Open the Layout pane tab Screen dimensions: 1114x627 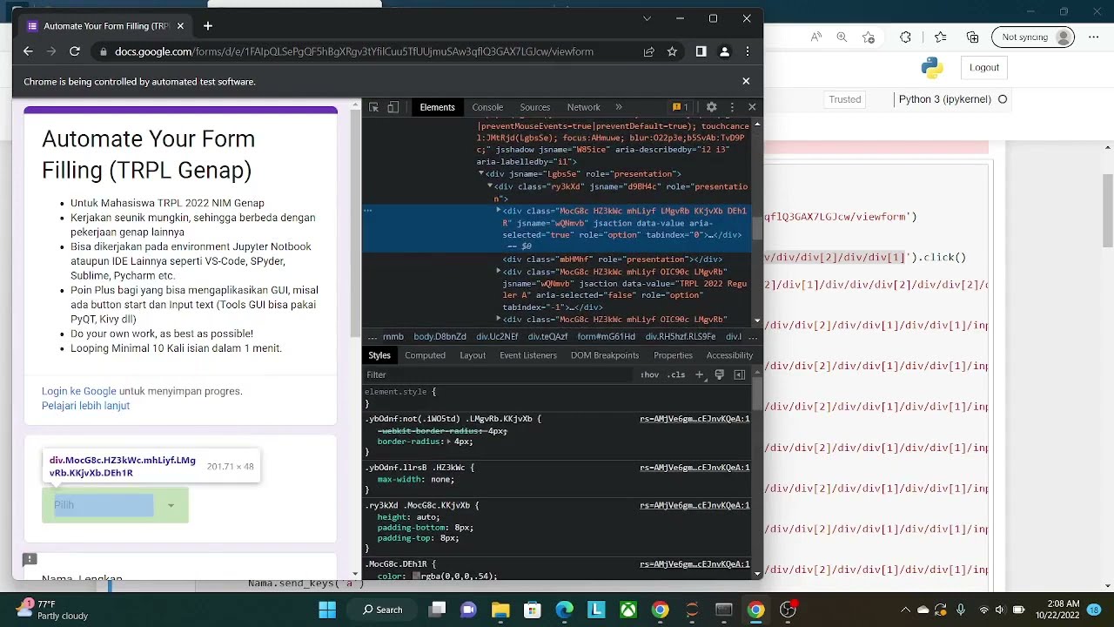pos(473,355)
